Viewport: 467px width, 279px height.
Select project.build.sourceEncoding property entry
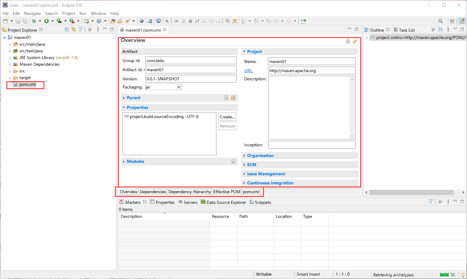161,117
